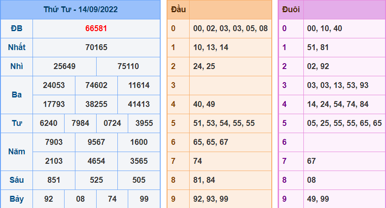The height and width of the screenshot is (208, 386).
Task: Click fourth prize number 6240
Action: click(48, 123)
